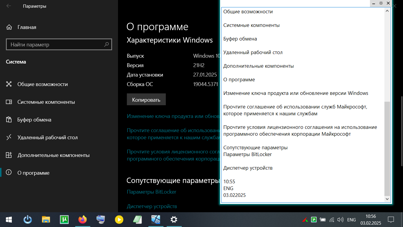Click the search magnifier in Найти параметр
The image size is (403, 227).
(107, 45)
